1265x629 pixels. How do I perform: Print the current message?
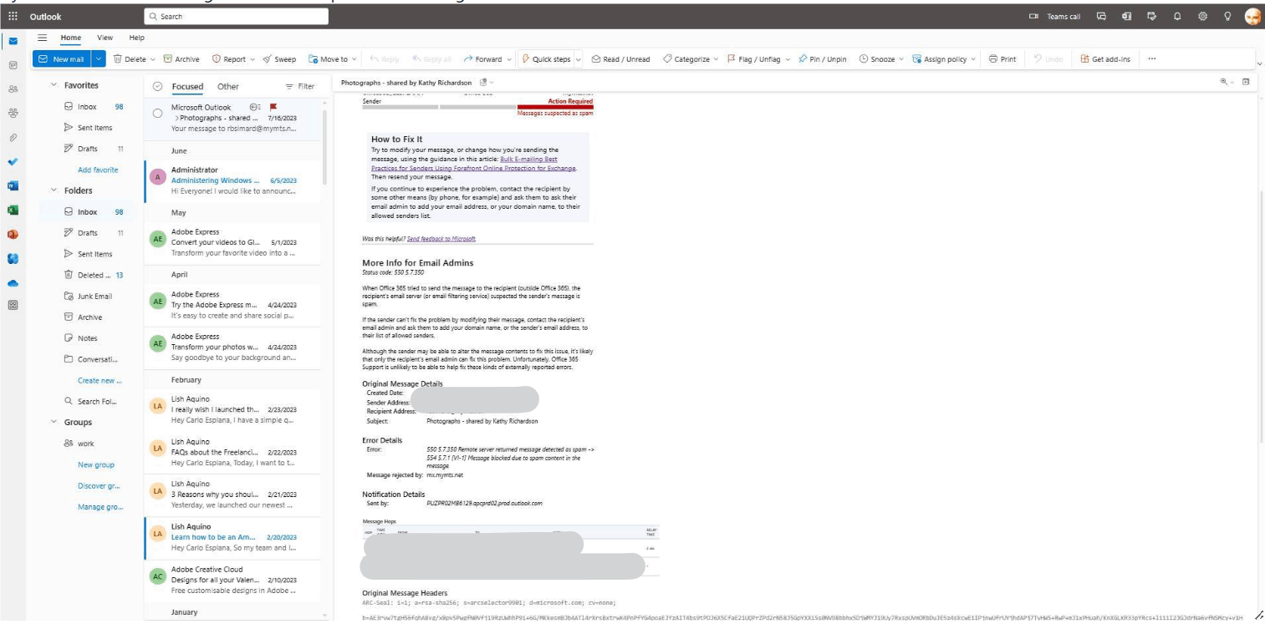click(x=1002, y=59)
